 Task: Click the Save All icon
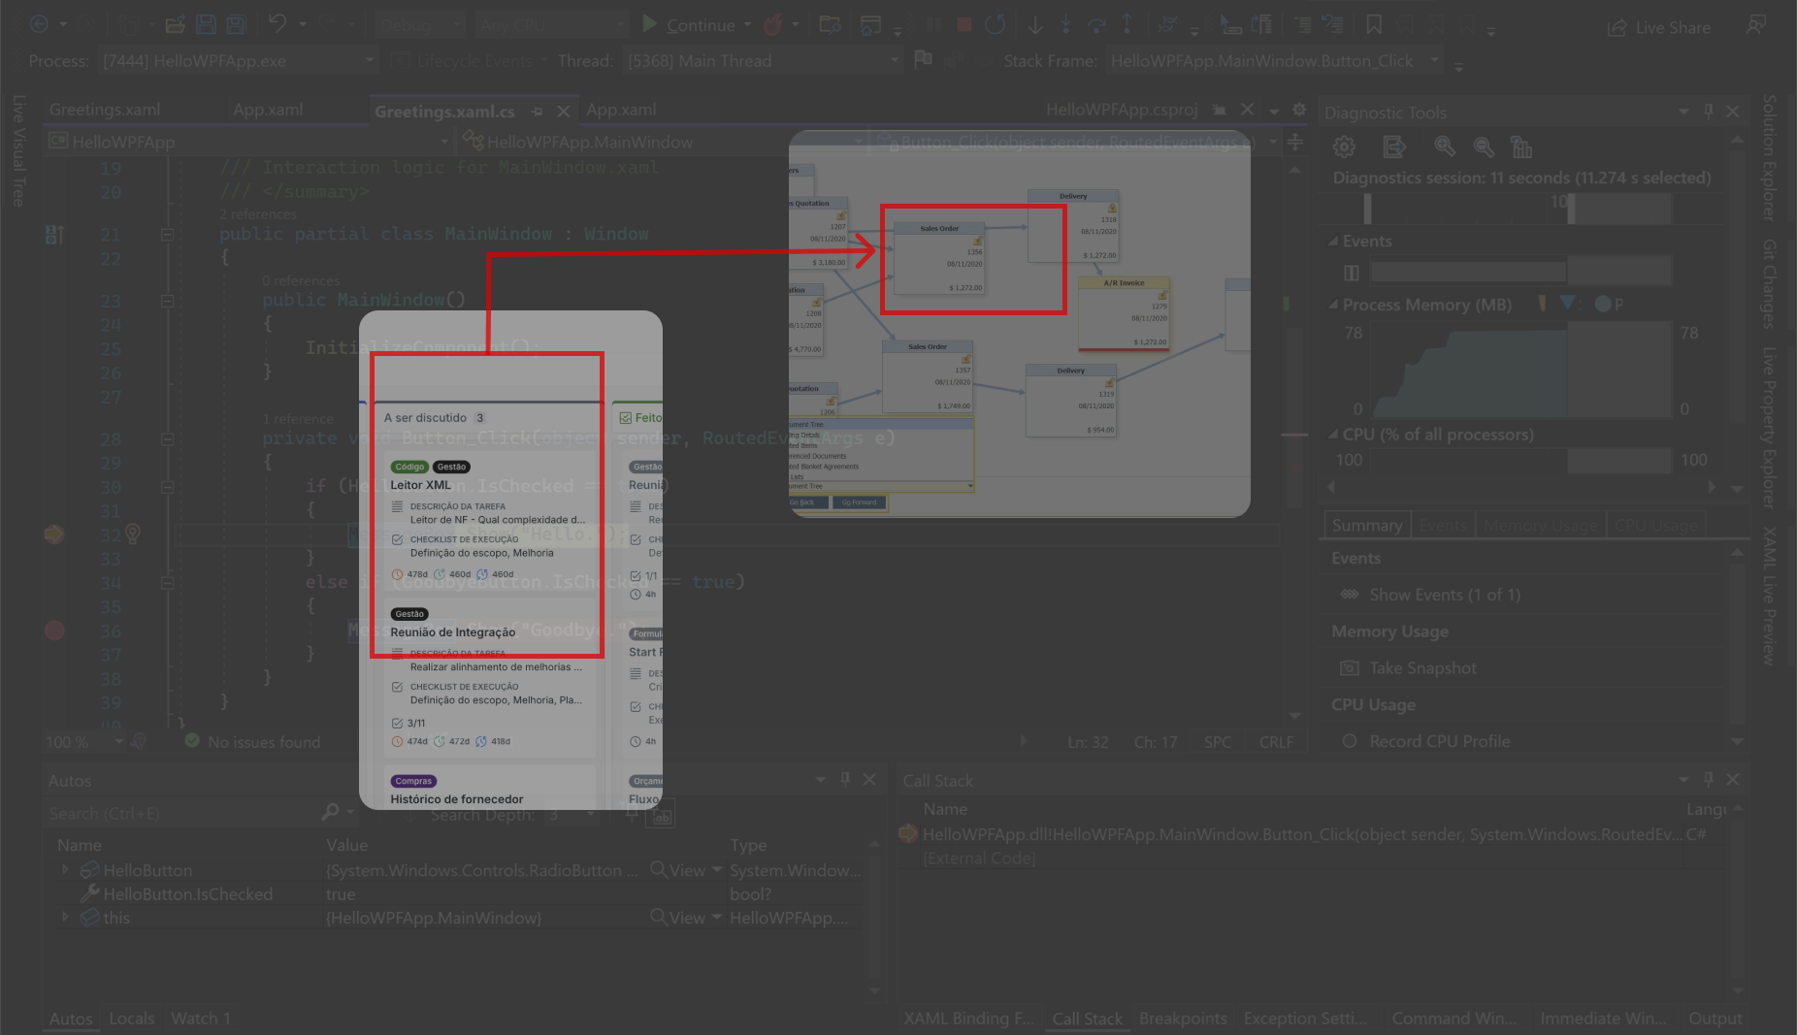(x=237, y=25)
